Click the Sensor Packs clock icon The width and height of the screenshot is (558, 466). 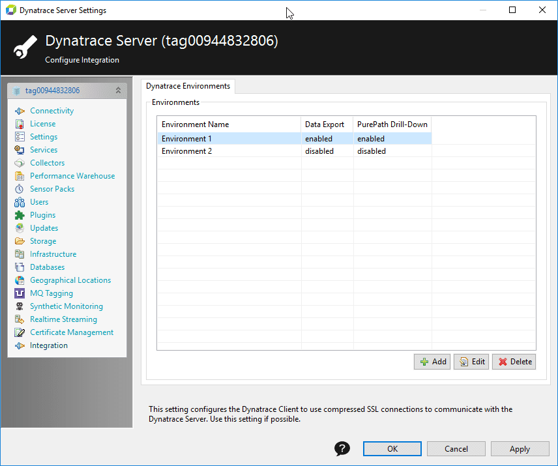click(20, 189)
